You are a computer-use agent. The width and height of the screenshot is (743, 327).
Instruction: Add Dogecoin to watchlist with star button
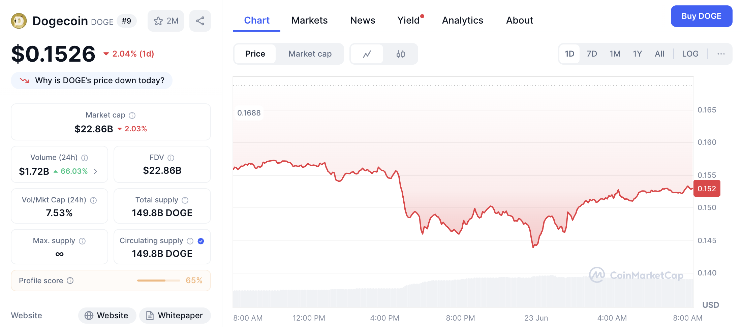[x=165, y=21]
